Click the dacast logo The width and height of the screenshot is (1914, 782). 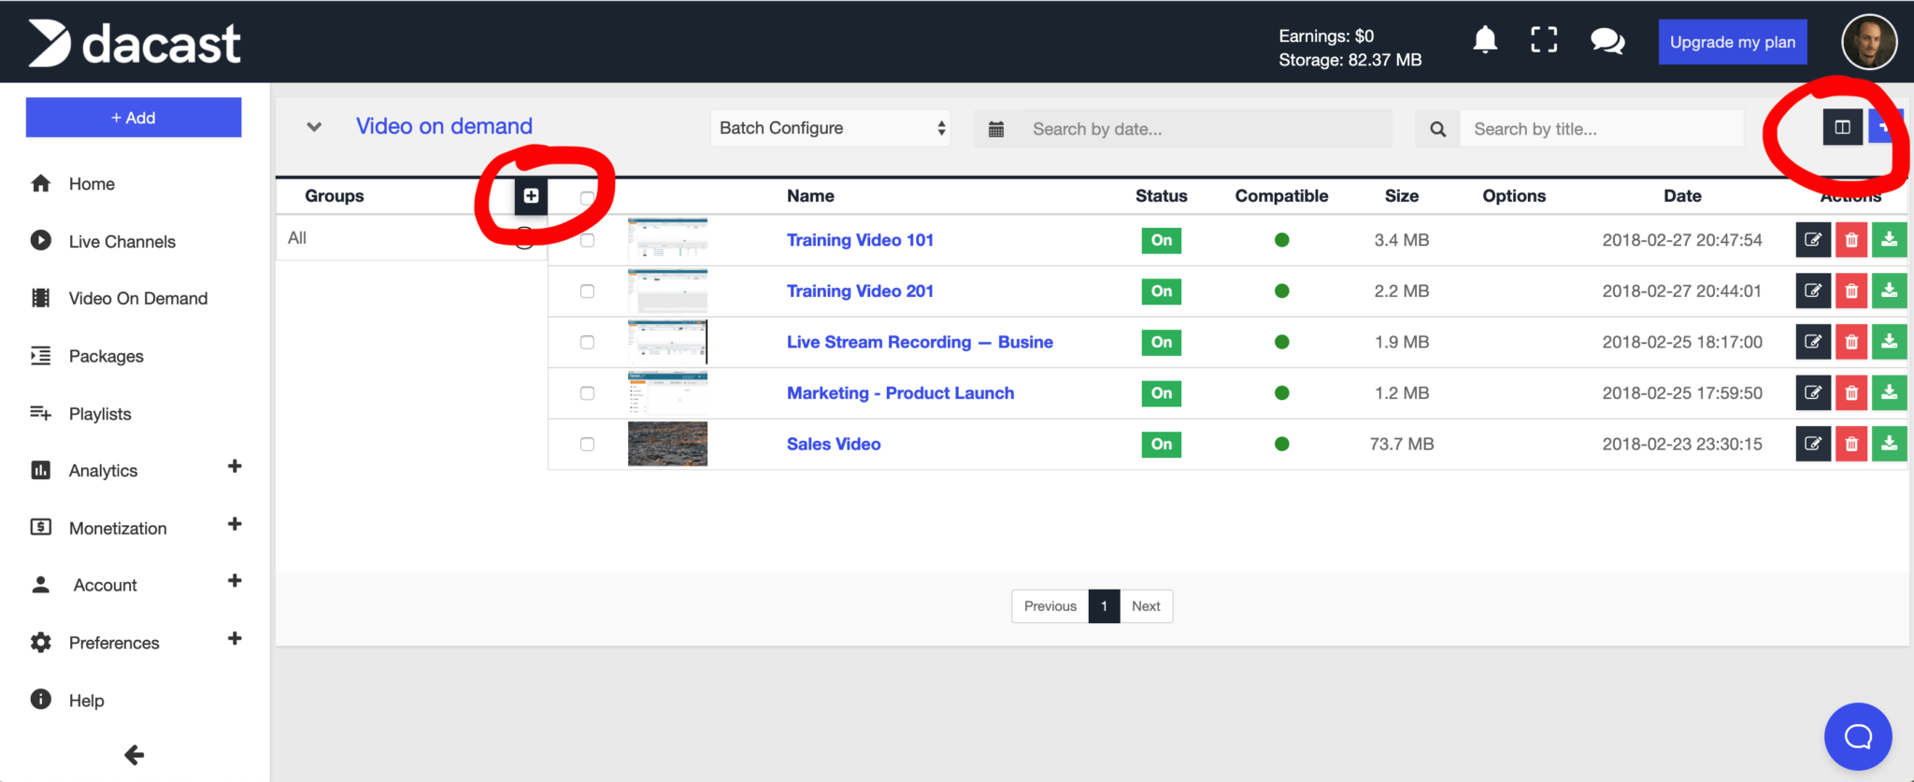click(x=135, y=43)
